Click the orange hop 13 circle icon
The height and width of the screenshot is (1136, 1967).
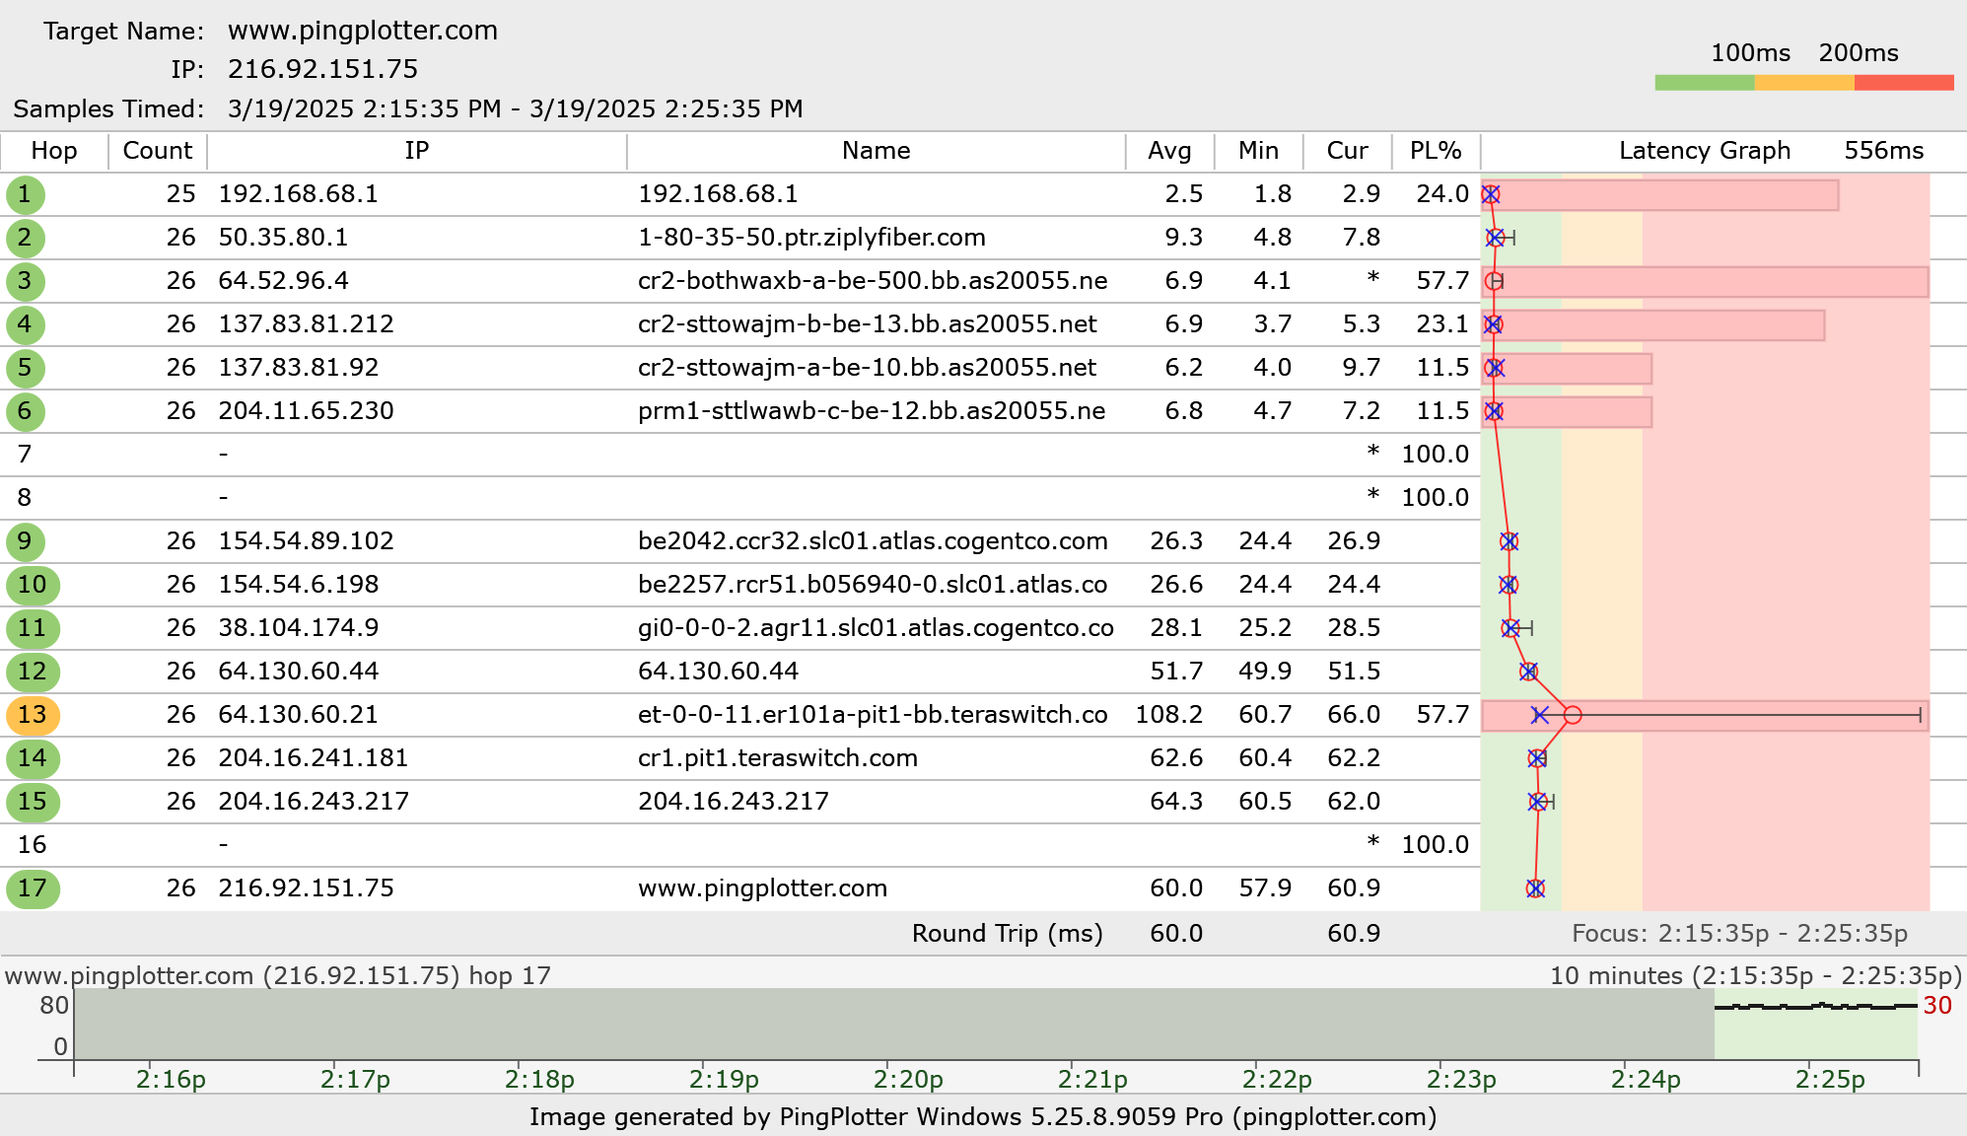point(33,715)
